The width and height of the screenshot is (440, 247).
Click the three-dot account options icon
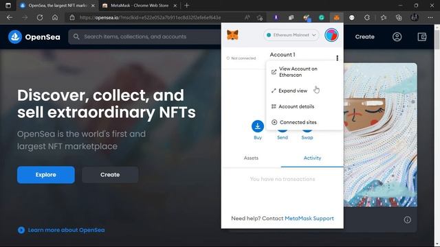337,58
